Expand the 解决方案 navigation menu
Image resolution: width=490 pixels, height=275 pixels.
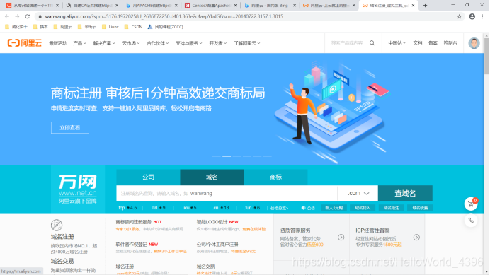coord(104,43)
